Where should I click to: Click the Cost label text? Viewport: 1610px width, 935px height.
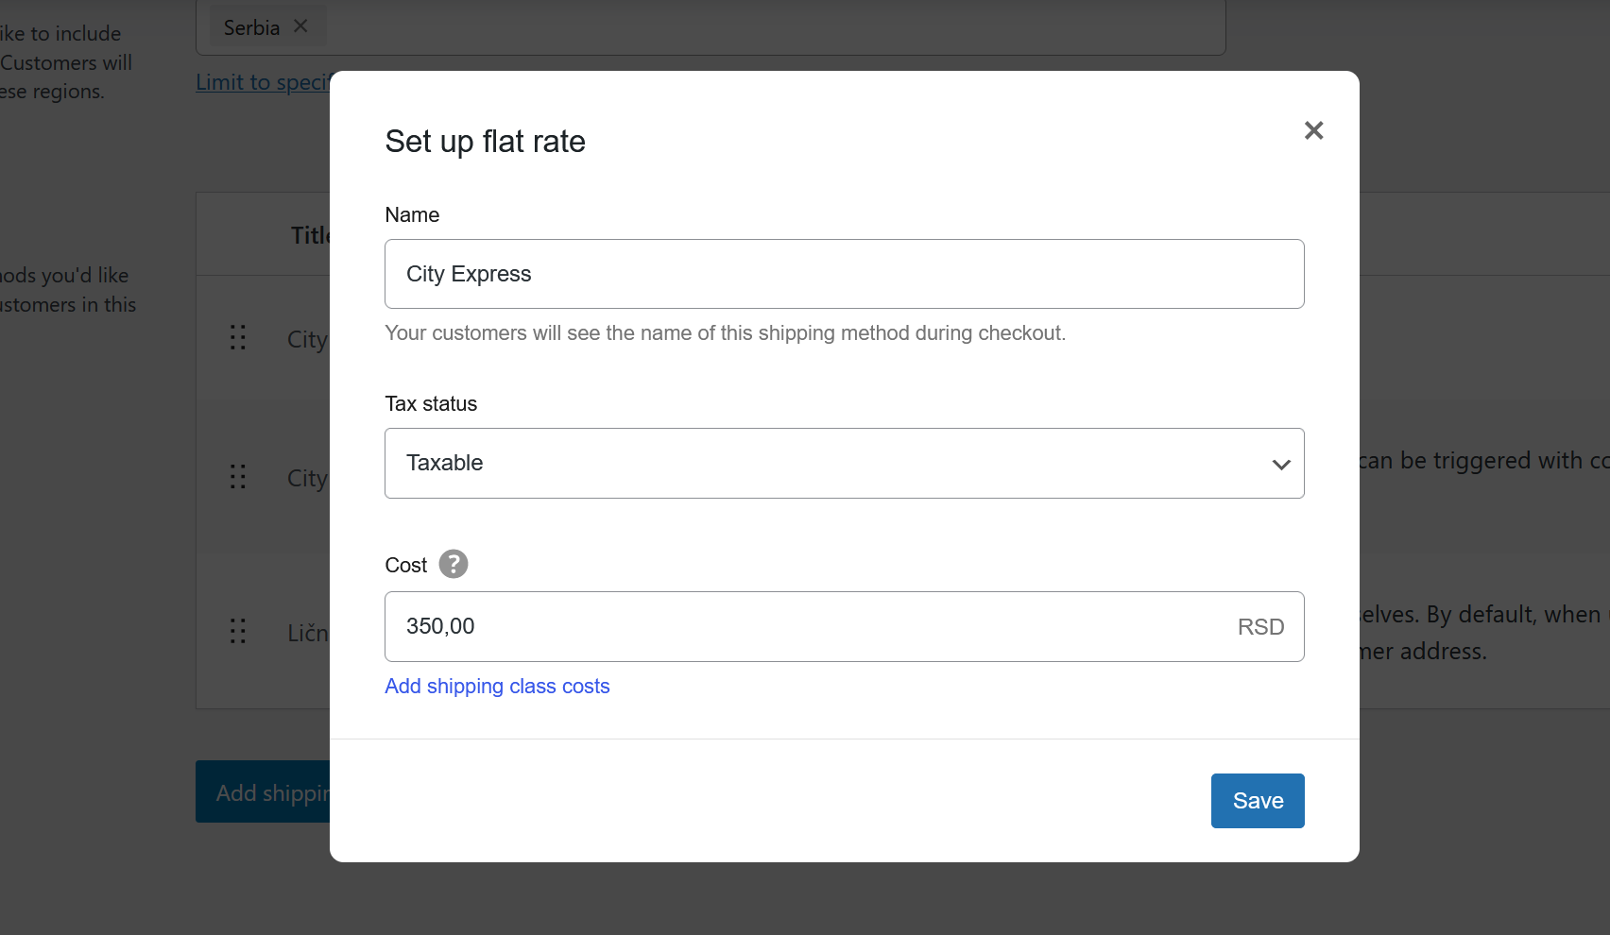point(405,566)
